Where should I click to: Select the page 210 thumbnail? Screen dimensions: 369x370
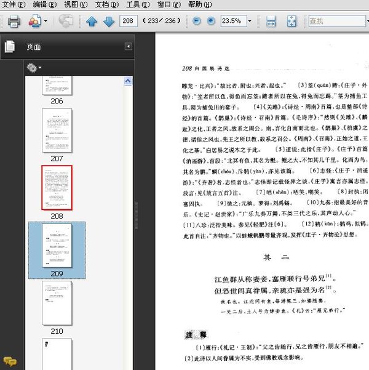(57, 302)
